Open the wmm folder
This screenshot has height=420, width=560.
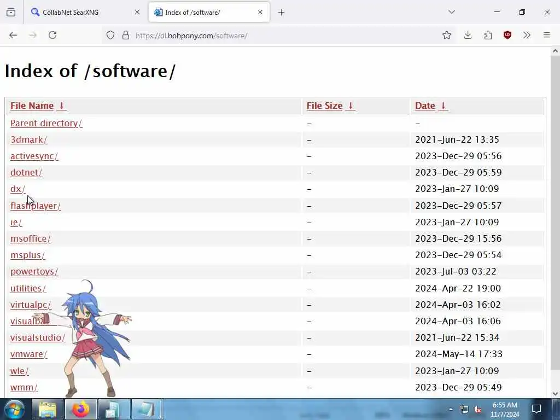24,387
